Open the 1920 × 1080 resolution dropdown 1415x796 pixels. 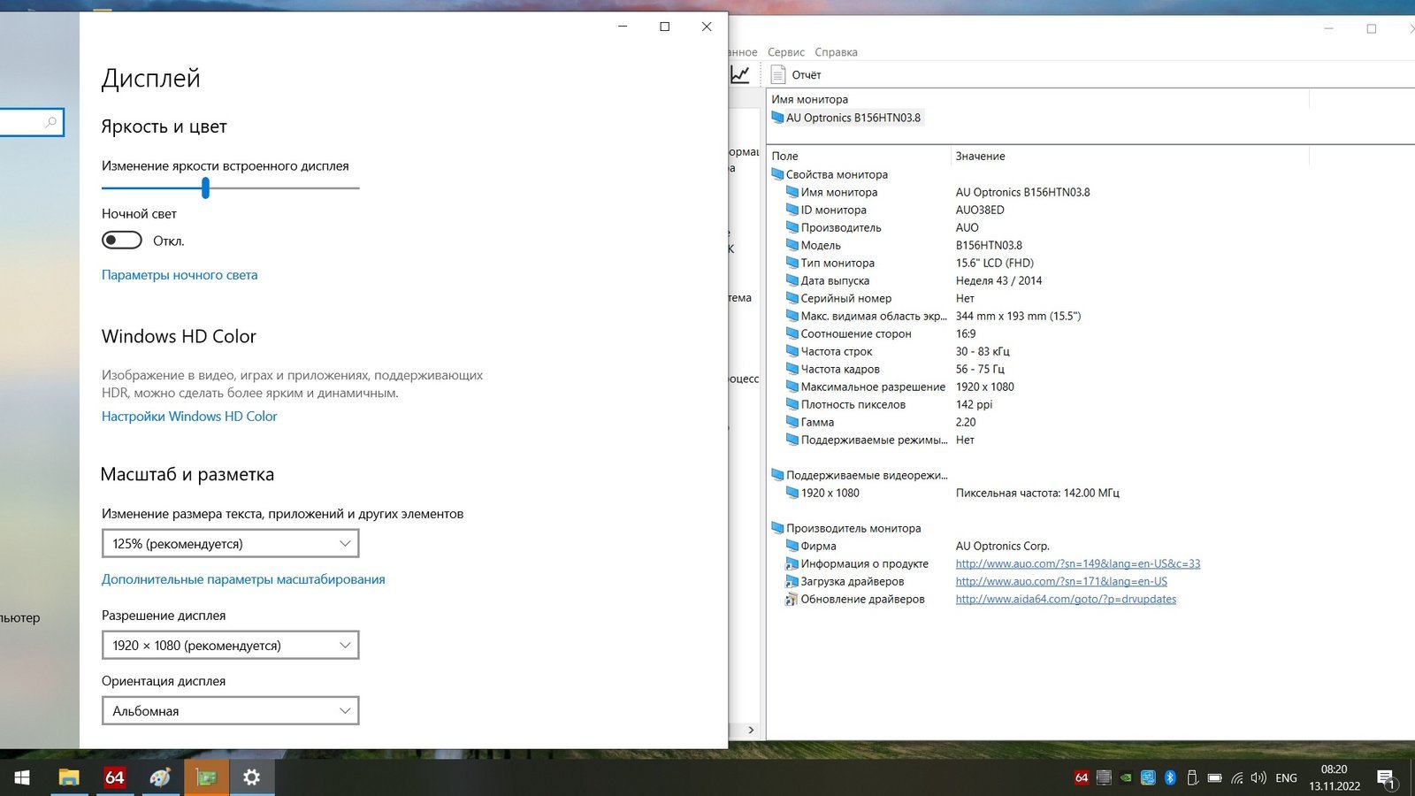click(x=230, y=646)
